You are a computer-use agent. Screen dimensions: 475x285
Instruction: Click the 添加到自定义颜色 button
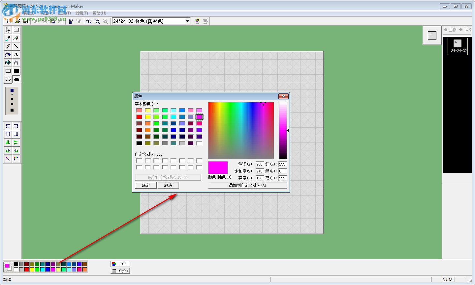point(247,185)
